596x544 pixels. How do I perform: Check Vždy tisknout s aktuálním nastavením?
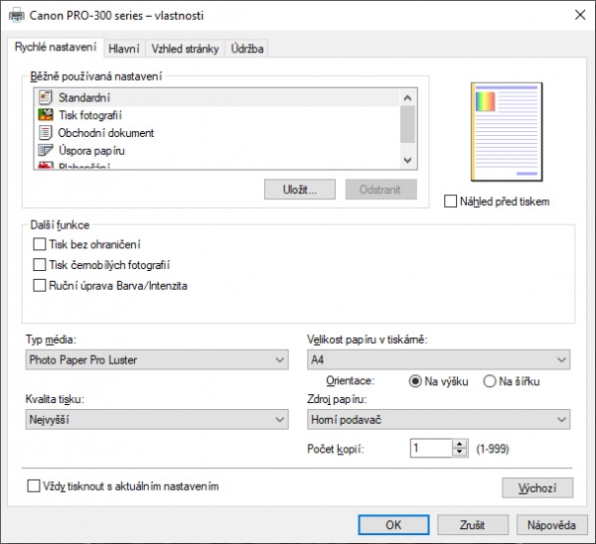tap(34, 485)
